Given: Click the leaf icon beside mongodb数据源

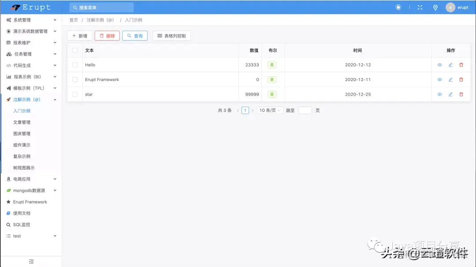Looking at the screenshot, I should (8, 190).
